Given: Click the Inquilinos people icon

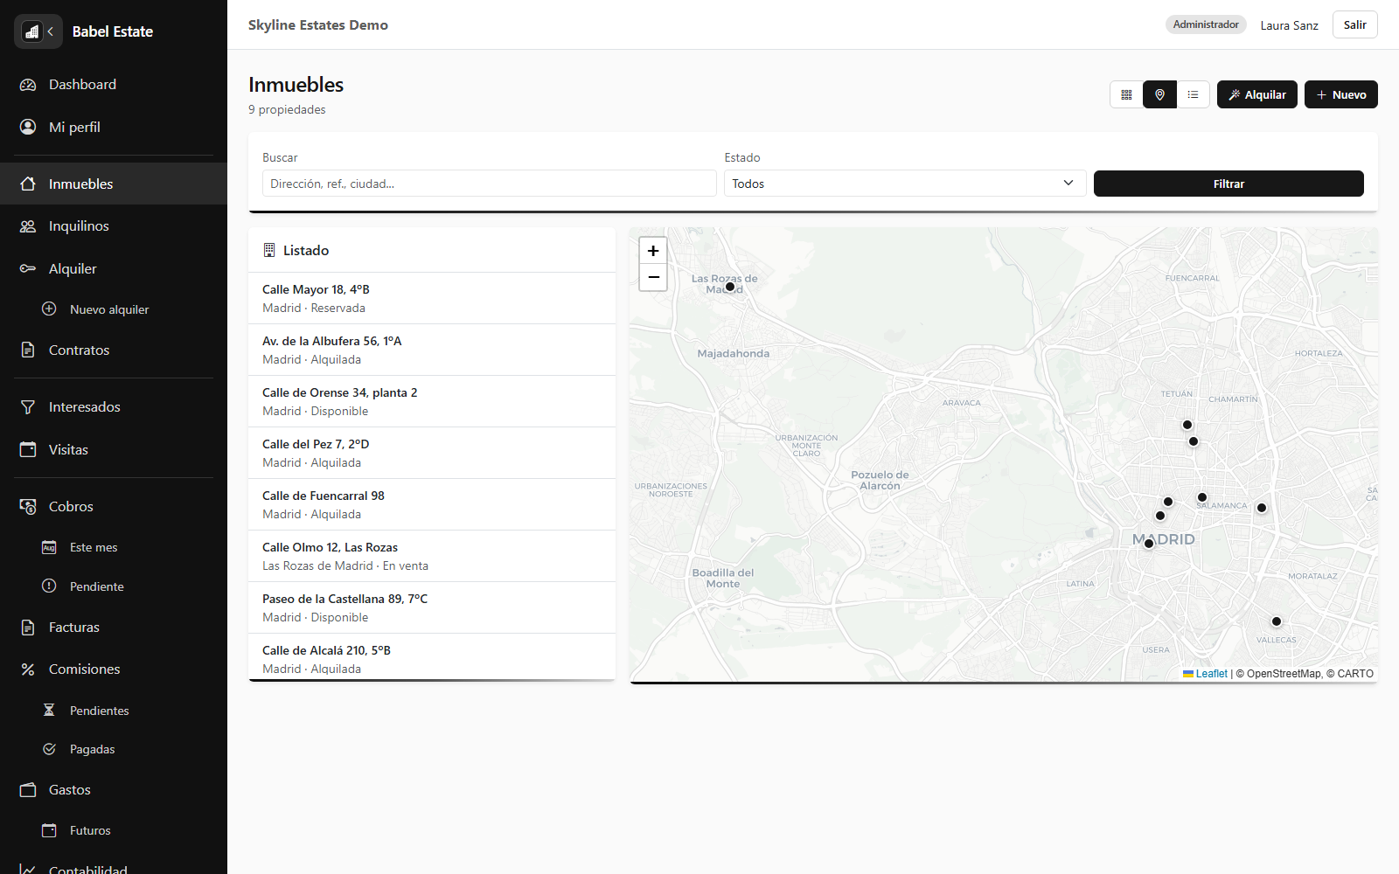Looking at the screenshot, I should (28, 226).
